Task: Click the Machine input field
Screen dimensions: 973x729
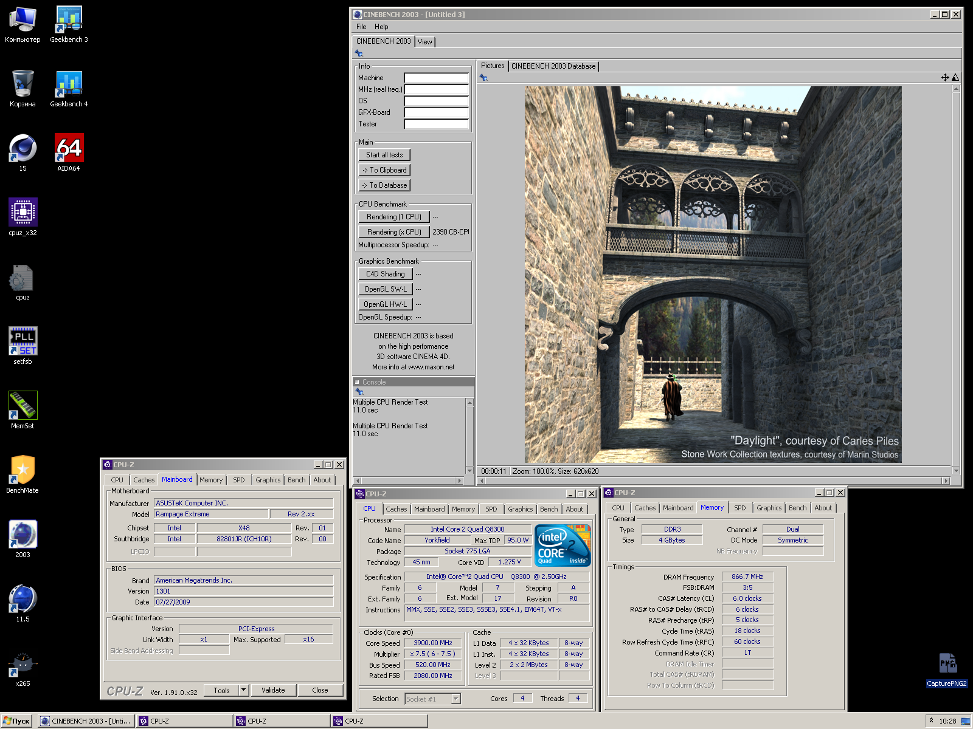Action: (x=437, y=78)
